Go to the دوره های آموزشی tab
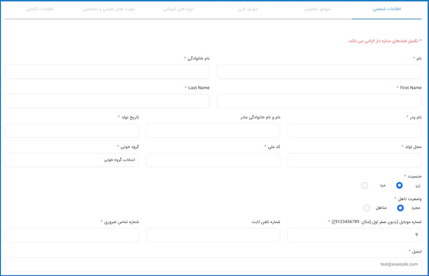 (178, 9)
